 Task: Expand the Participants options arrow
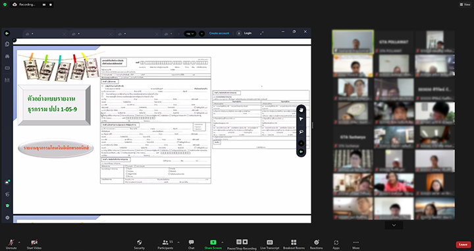178,242
